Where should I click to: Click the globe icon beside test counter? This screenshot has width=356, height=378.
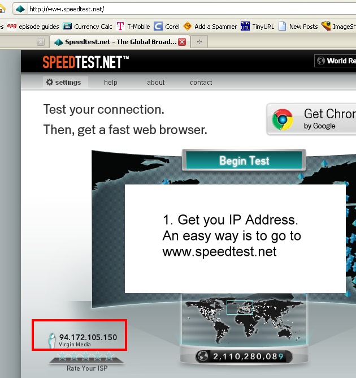pos(203,356)
